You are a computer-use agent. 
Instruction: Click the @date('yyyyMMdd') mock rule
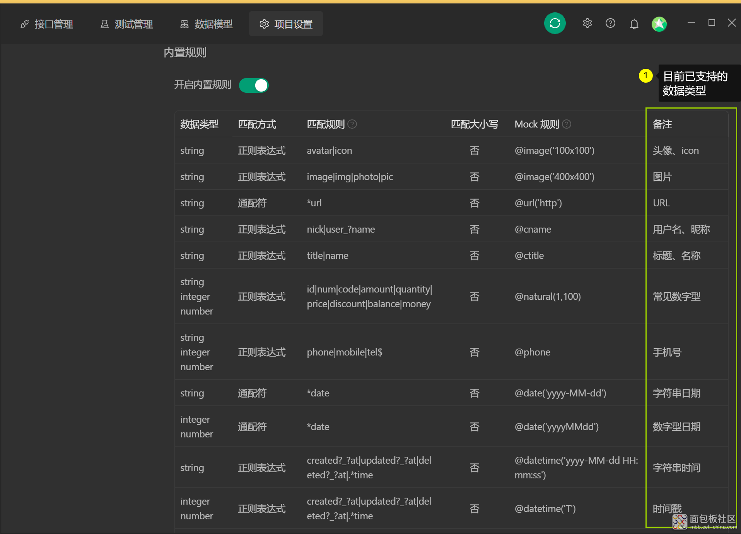click(x=556, y=427)
